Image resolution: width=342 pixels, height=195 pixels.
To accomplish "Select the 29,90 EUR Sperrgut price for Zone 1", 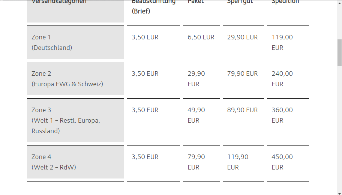I will pos(242,37).
